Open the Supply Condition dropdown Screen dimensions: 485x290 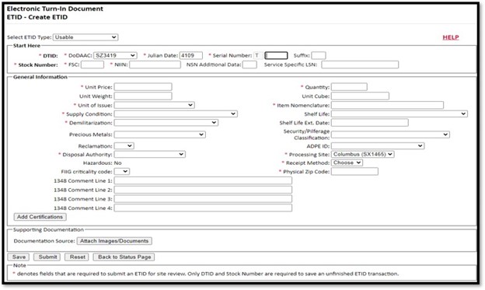176,114
